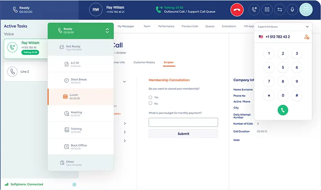Add a call participant in header
The height and width of the screenshot is (190, 321).
pyautogui.click(x=254, y=9)
